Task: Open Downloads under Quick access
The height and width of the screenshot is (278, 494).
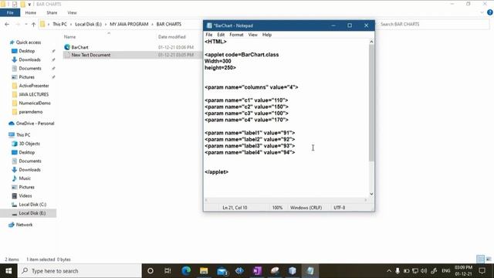Action: [x=29, y=59]
